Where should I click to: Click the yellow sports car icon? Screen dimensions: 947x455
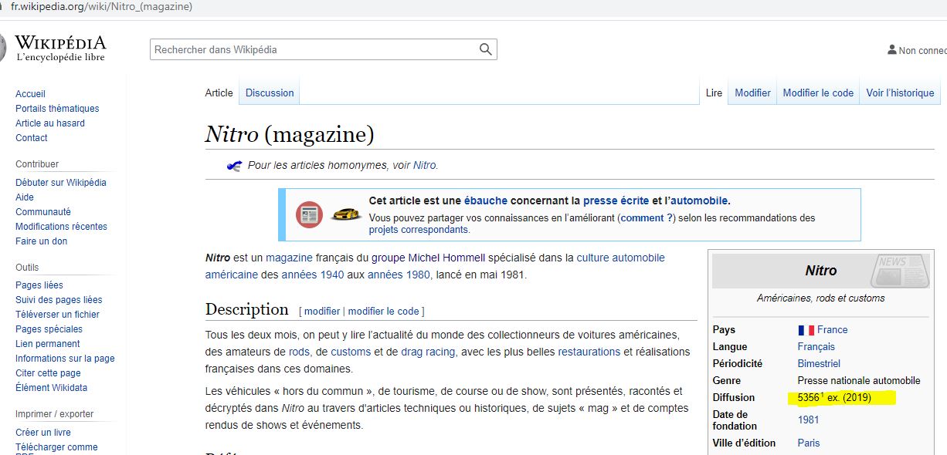pos(346,214)
